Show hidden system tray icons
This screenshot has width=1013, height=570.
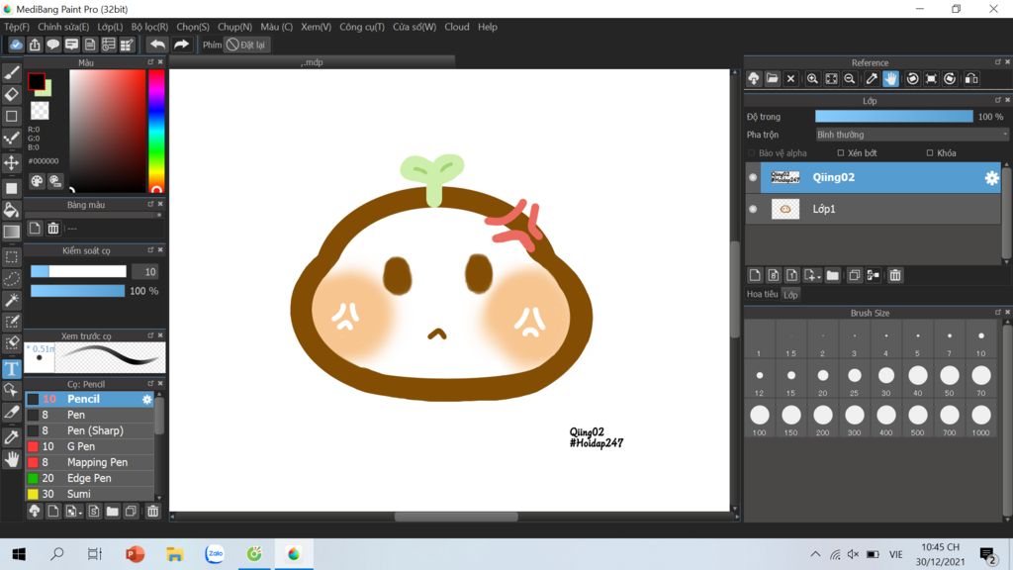(815, 554)
